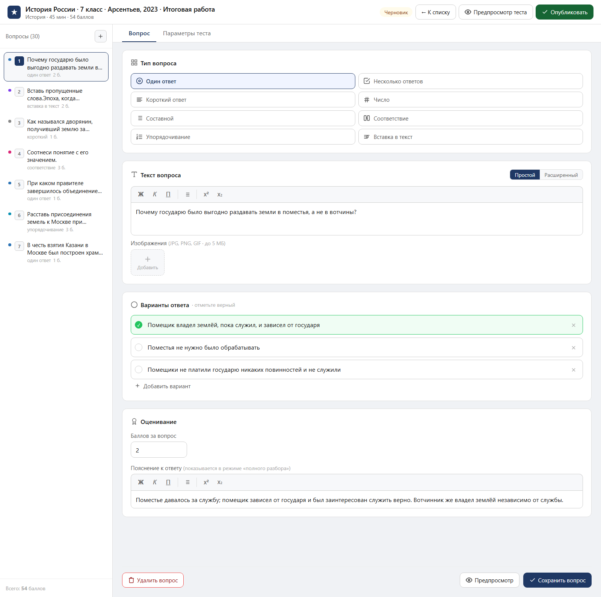Choose 'Упорядочивание' question type
This screenshot has height=597, width=601.
[243, 137]
